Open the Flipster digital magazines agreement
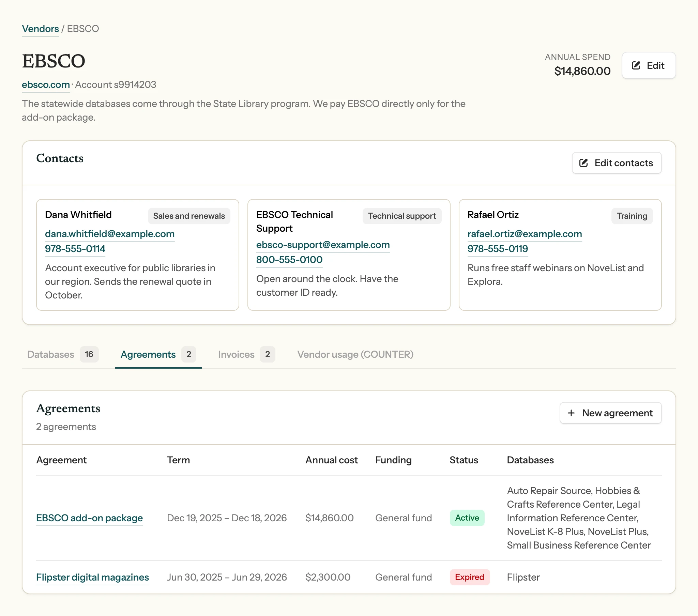Screen dimensions: 698x616 pos(93,577)
